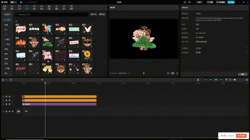This screenshot has width=250, height=140.
Task: Open the VIP membership button
Action: 199,2
